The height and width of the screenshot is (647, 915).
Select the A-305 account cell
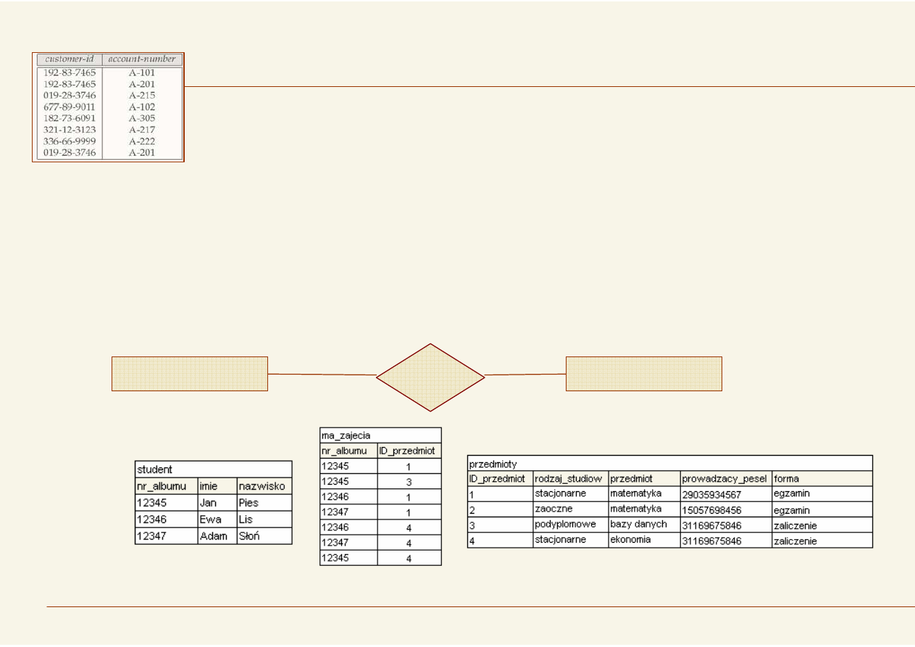pyautogui.click(x=142, y=118)
